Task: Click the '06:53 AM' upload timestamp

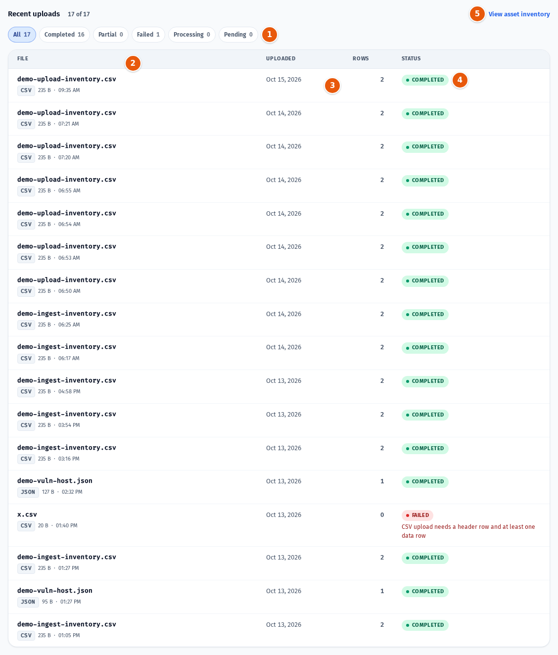Action: click(x=69, y=258)
